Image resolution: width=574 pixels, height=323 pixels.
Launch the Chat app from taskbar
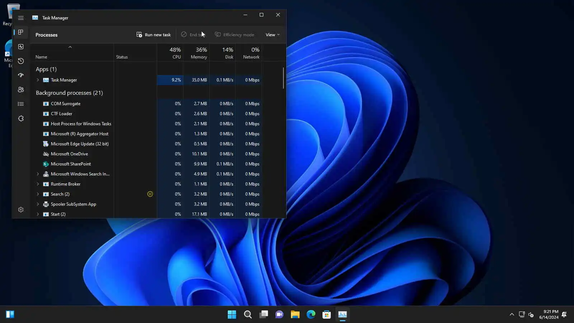279,315
